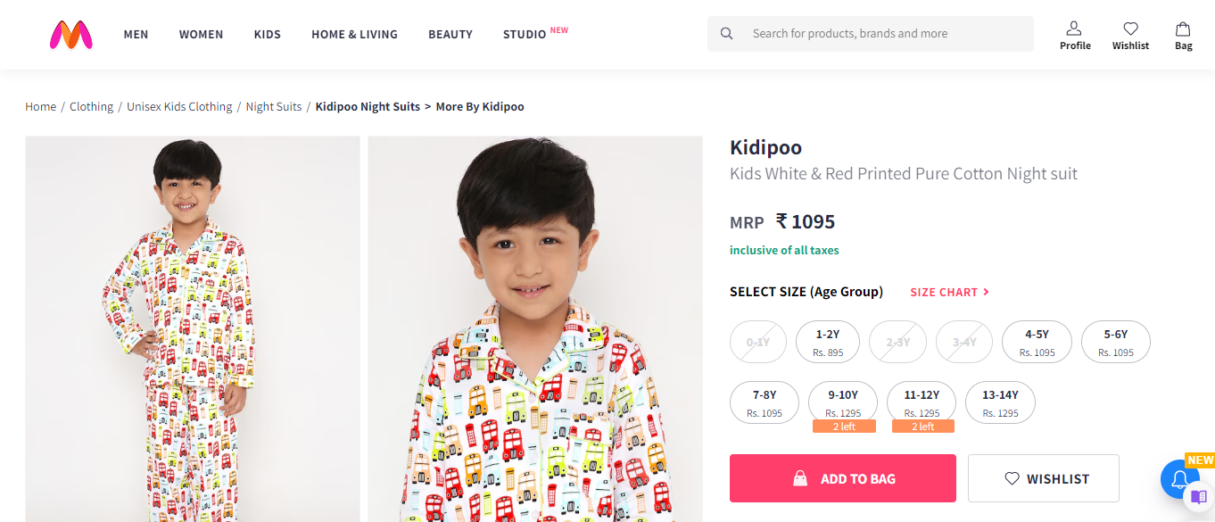Click the purple book icon at bottom right
Viewport: 1215px width, 522px height.
coord(1199,497)
